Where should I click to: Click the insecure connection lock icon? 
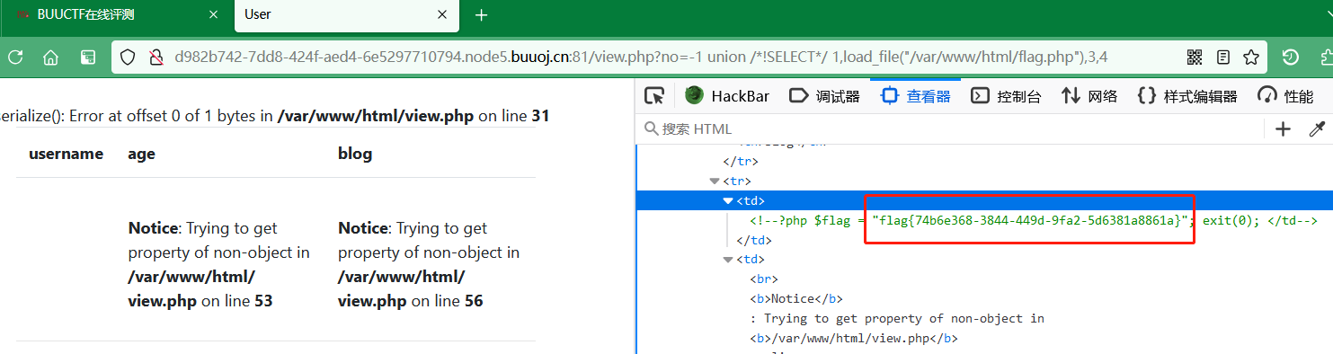156,58
